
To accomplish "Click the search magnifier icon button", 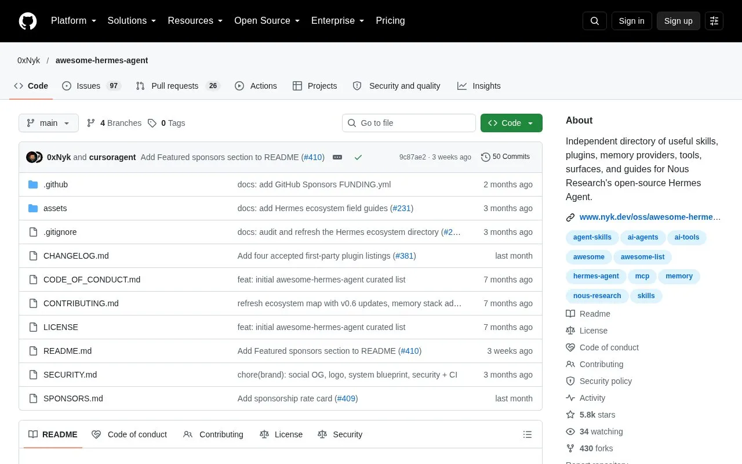I will pos(595,21).
